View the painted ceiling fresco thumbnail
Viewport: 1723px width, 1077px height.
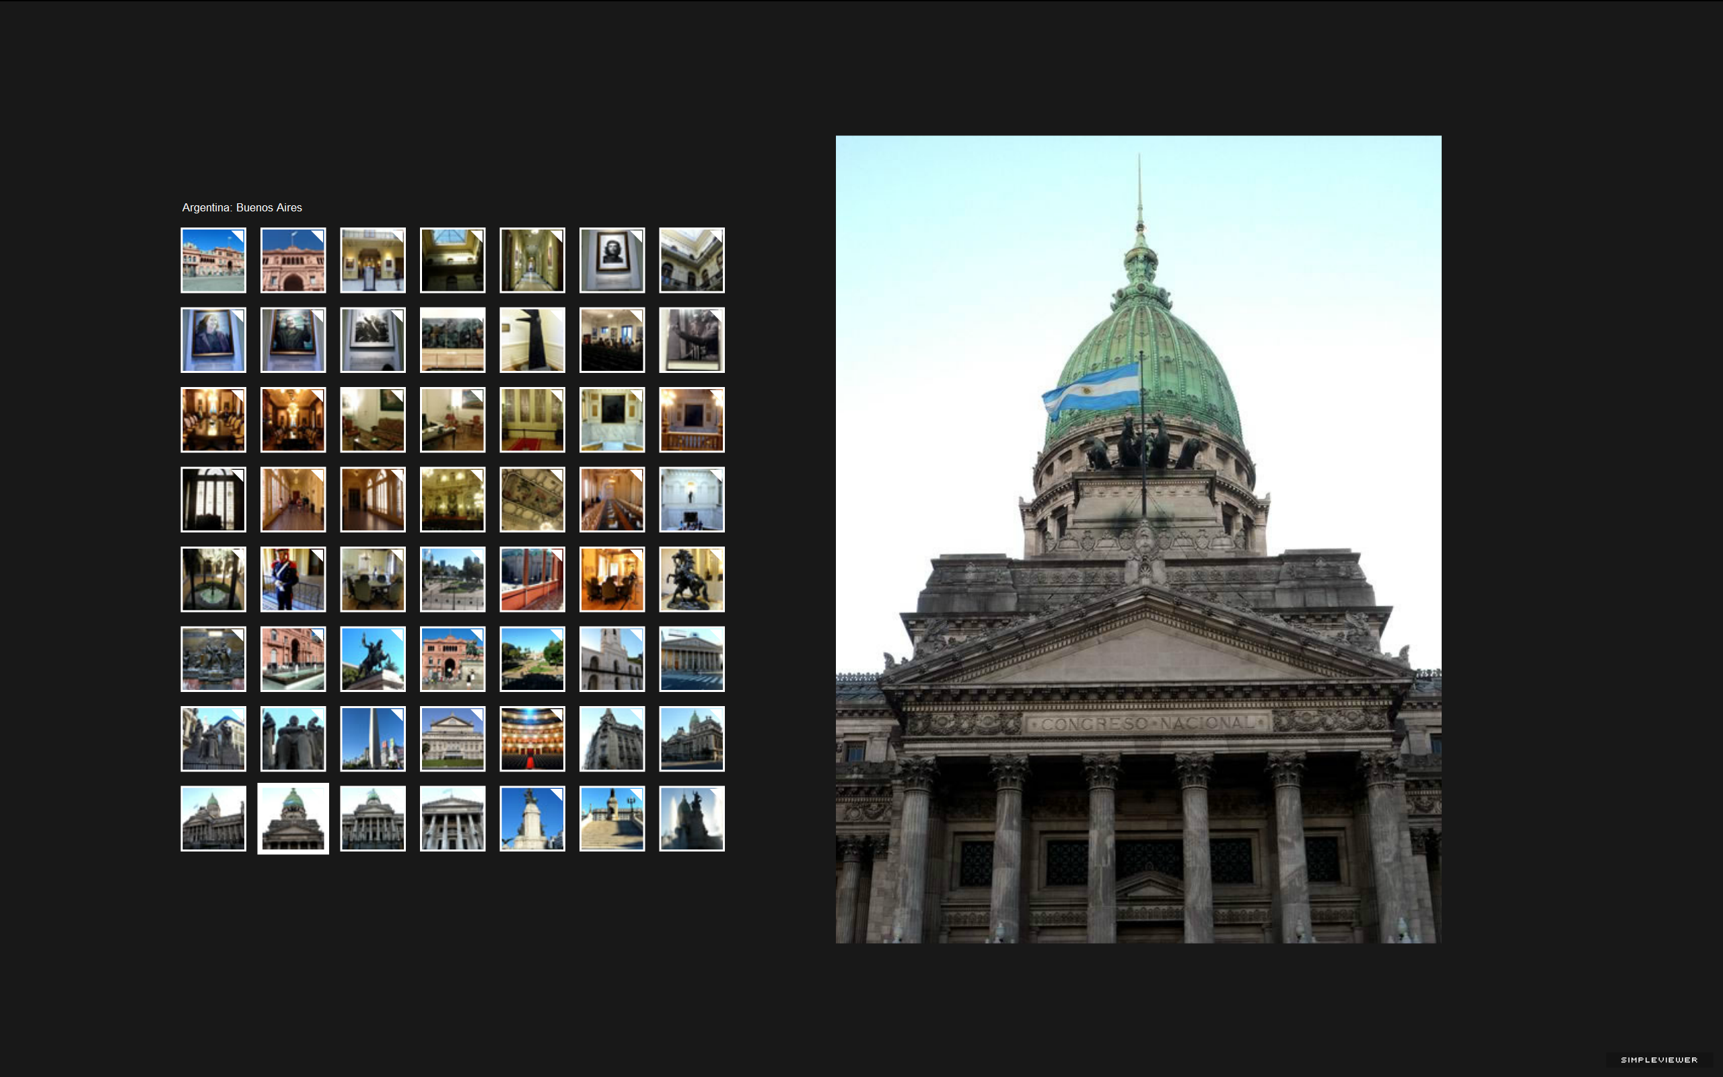pos(532,499)
